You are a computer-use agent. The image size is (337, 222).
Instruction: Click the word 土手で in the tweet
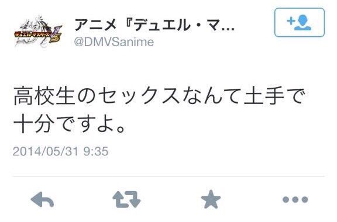(x=274, y=96)
